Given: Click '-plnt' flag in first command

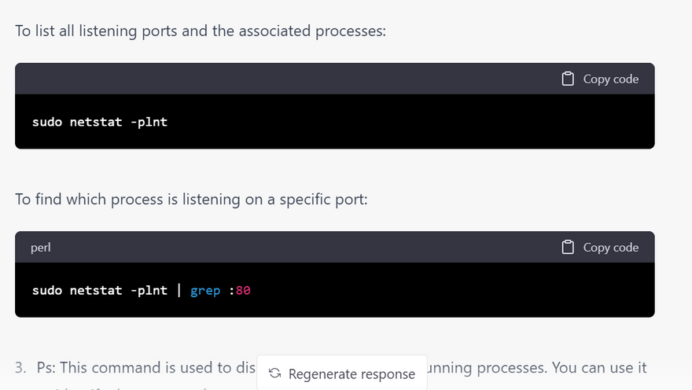Looking at the screenshot, I should [x=149, y=122].
